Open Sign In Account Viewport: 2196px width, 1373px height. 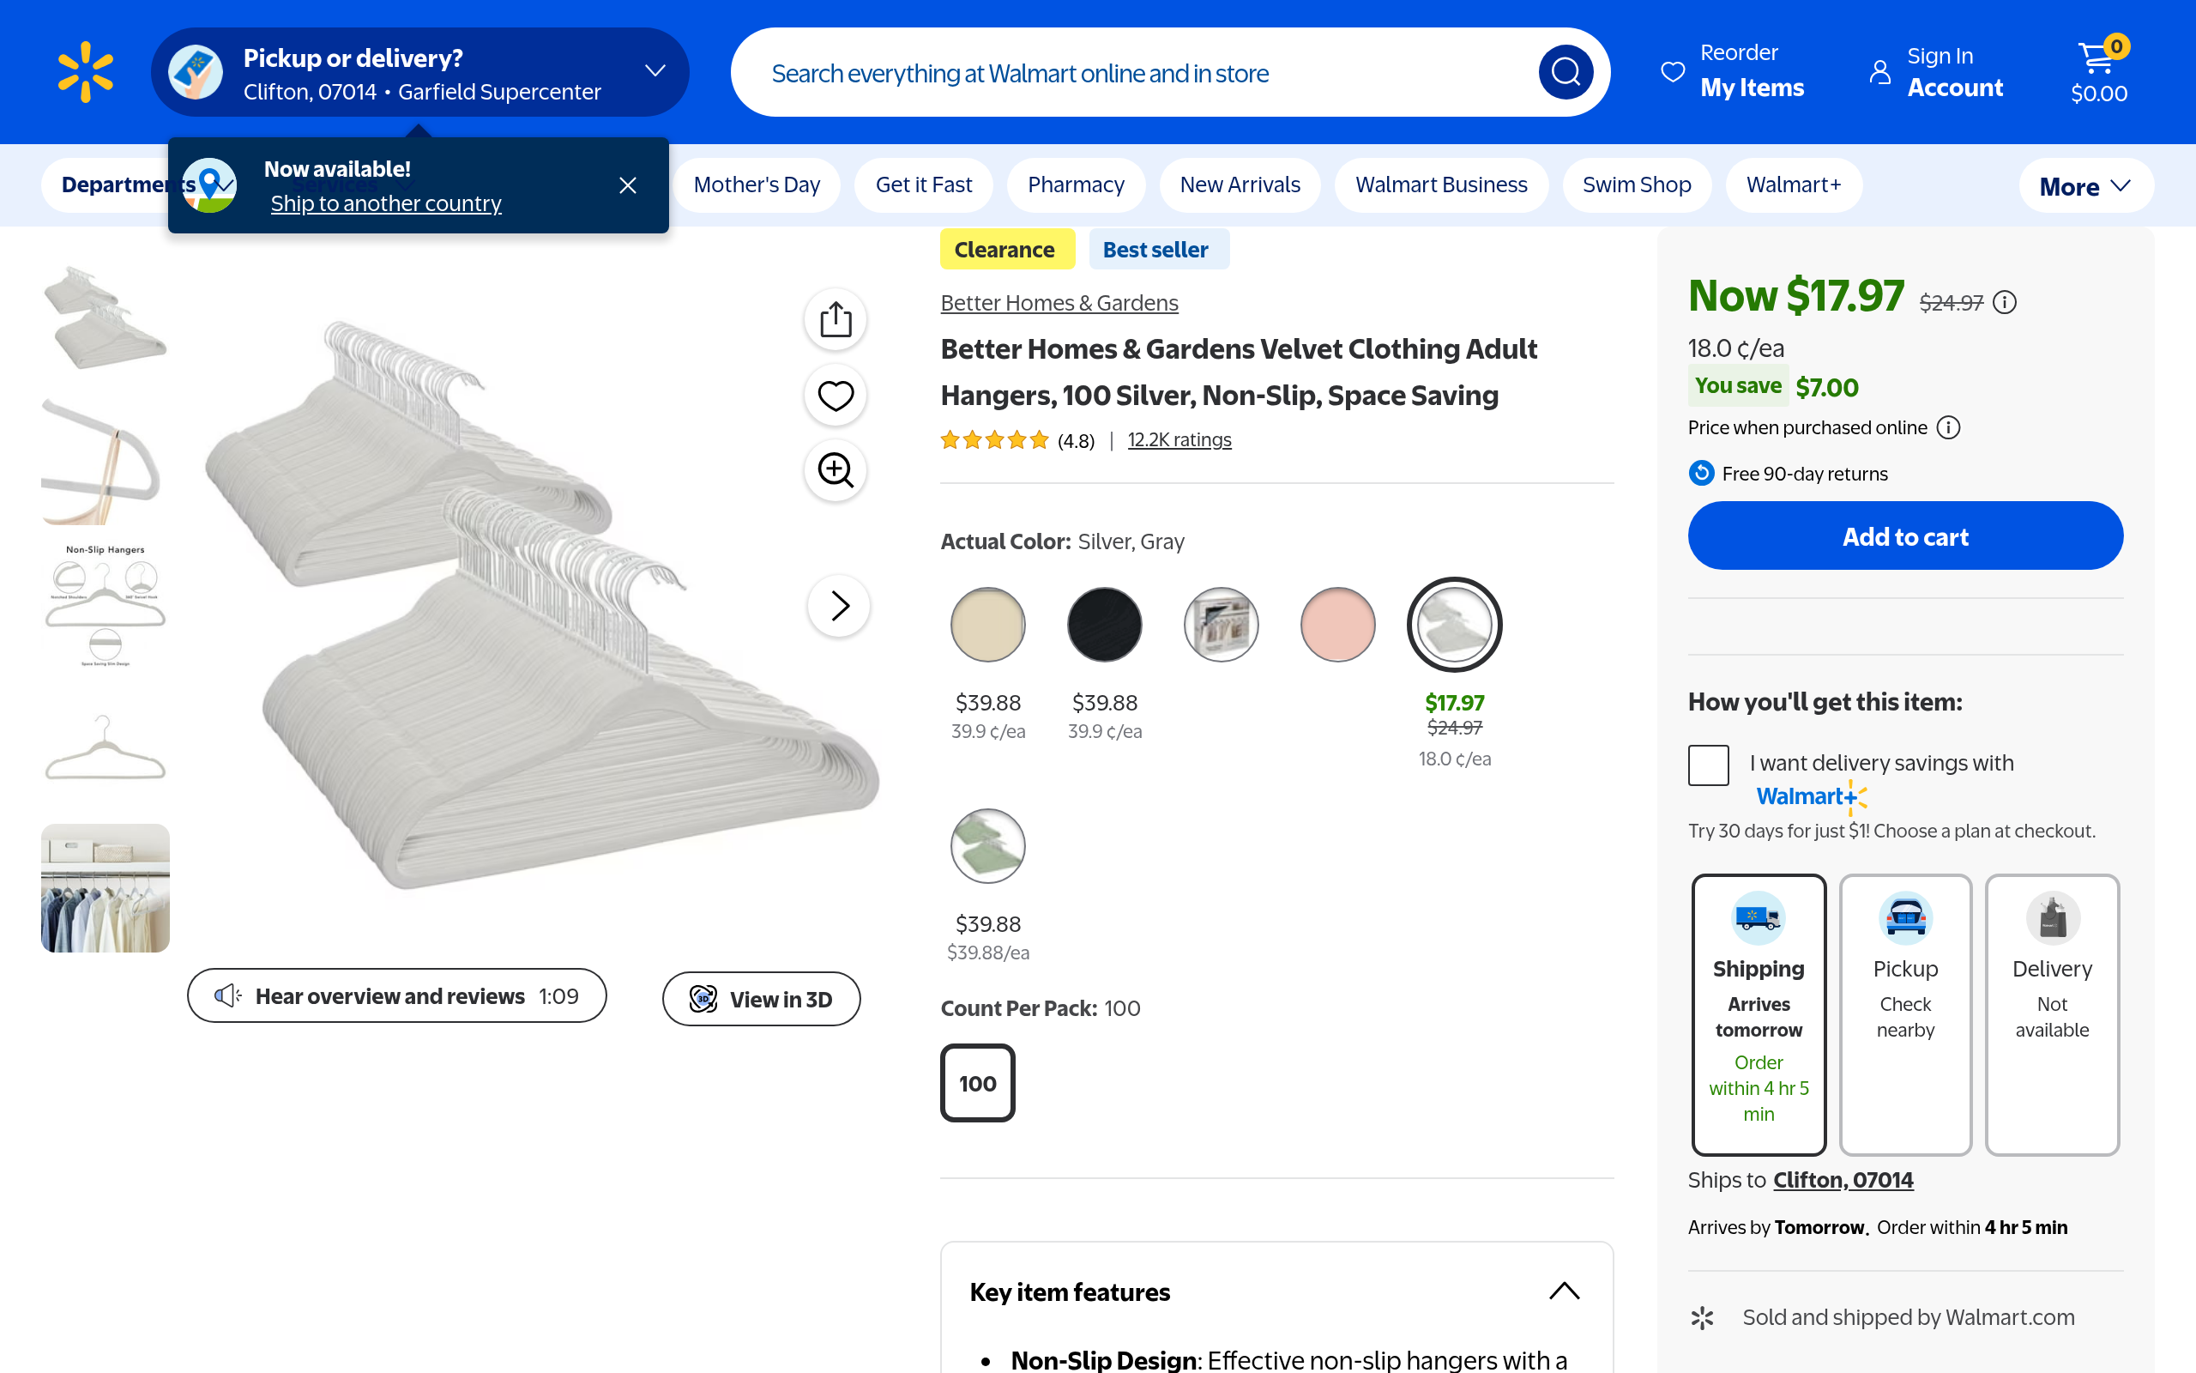pyautogui.click(x=1938, y=71)
